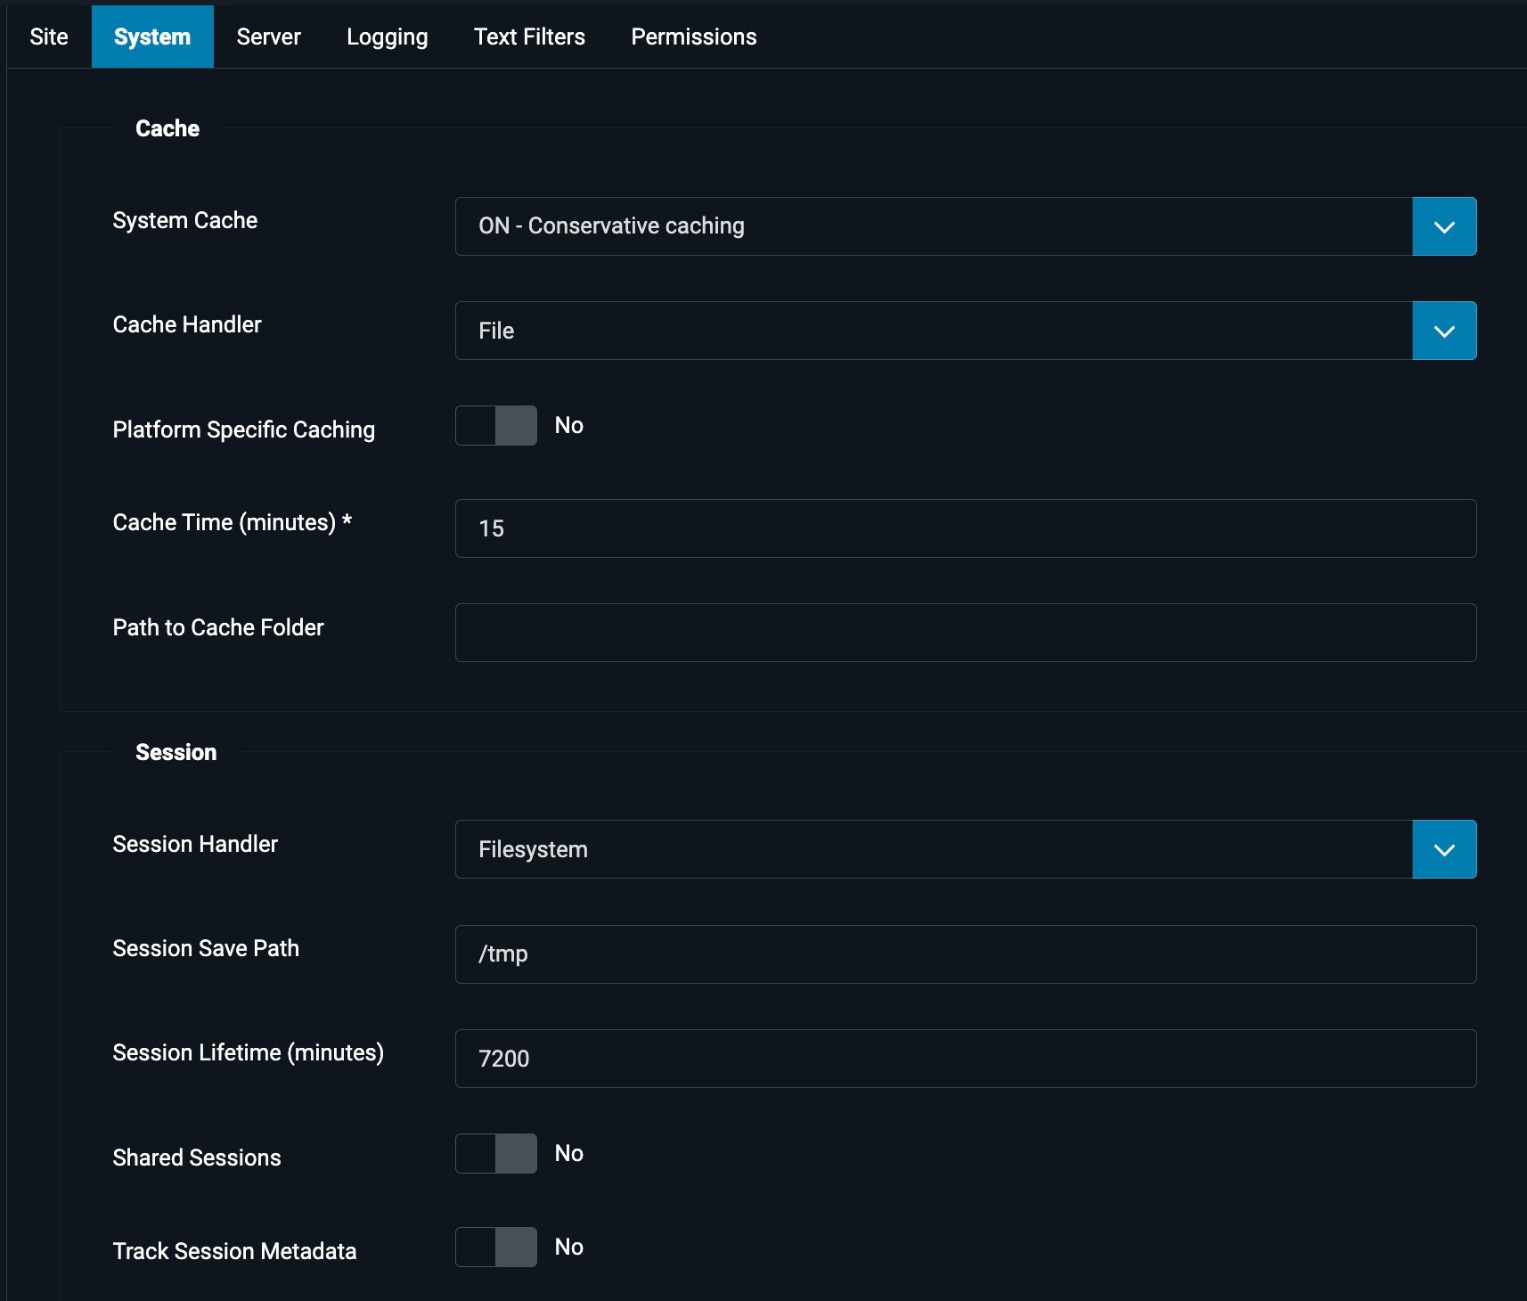The width and height of the screenshot is (1527, 1301).
Task: Click the Session Save Path field showing /tmp
Action: (965, 954)
